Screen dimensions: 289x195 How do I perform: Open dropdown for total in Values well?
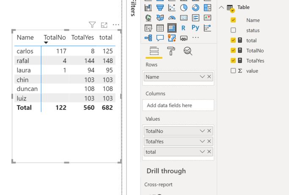202,152
